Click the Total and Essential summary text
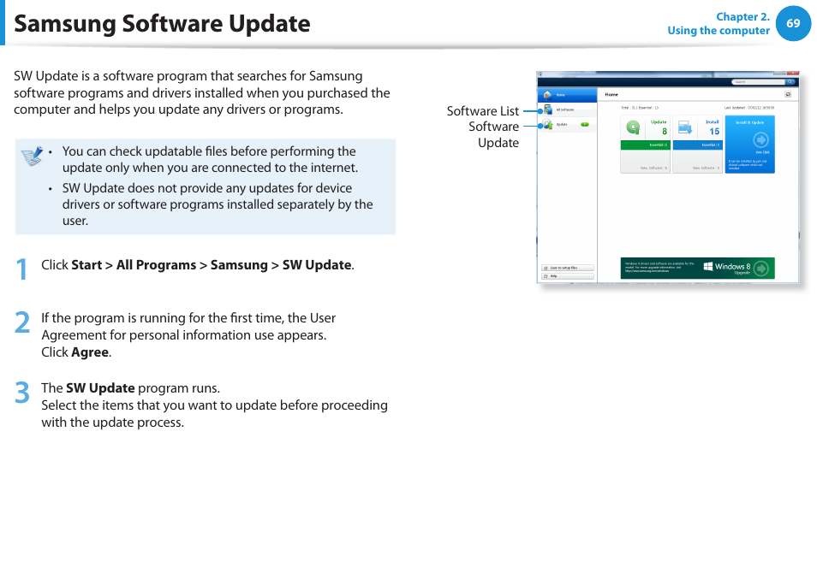The width and height of the screenshot is (817, 579). click(640, 108)
